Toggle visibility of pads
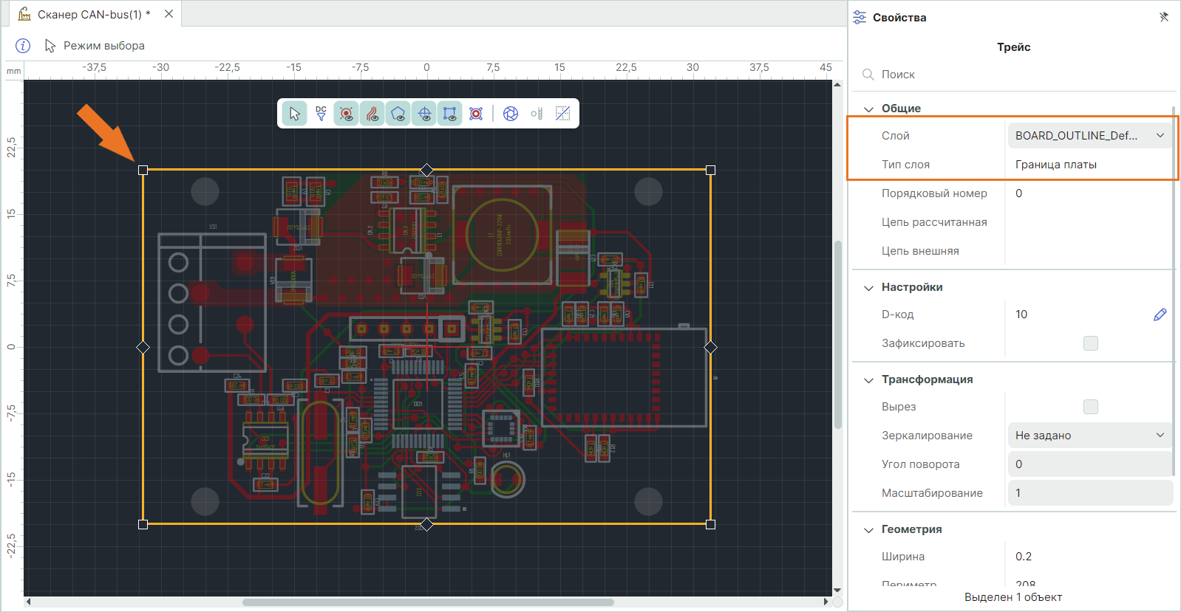This screenshot has width=1181, height=612. 346,114
